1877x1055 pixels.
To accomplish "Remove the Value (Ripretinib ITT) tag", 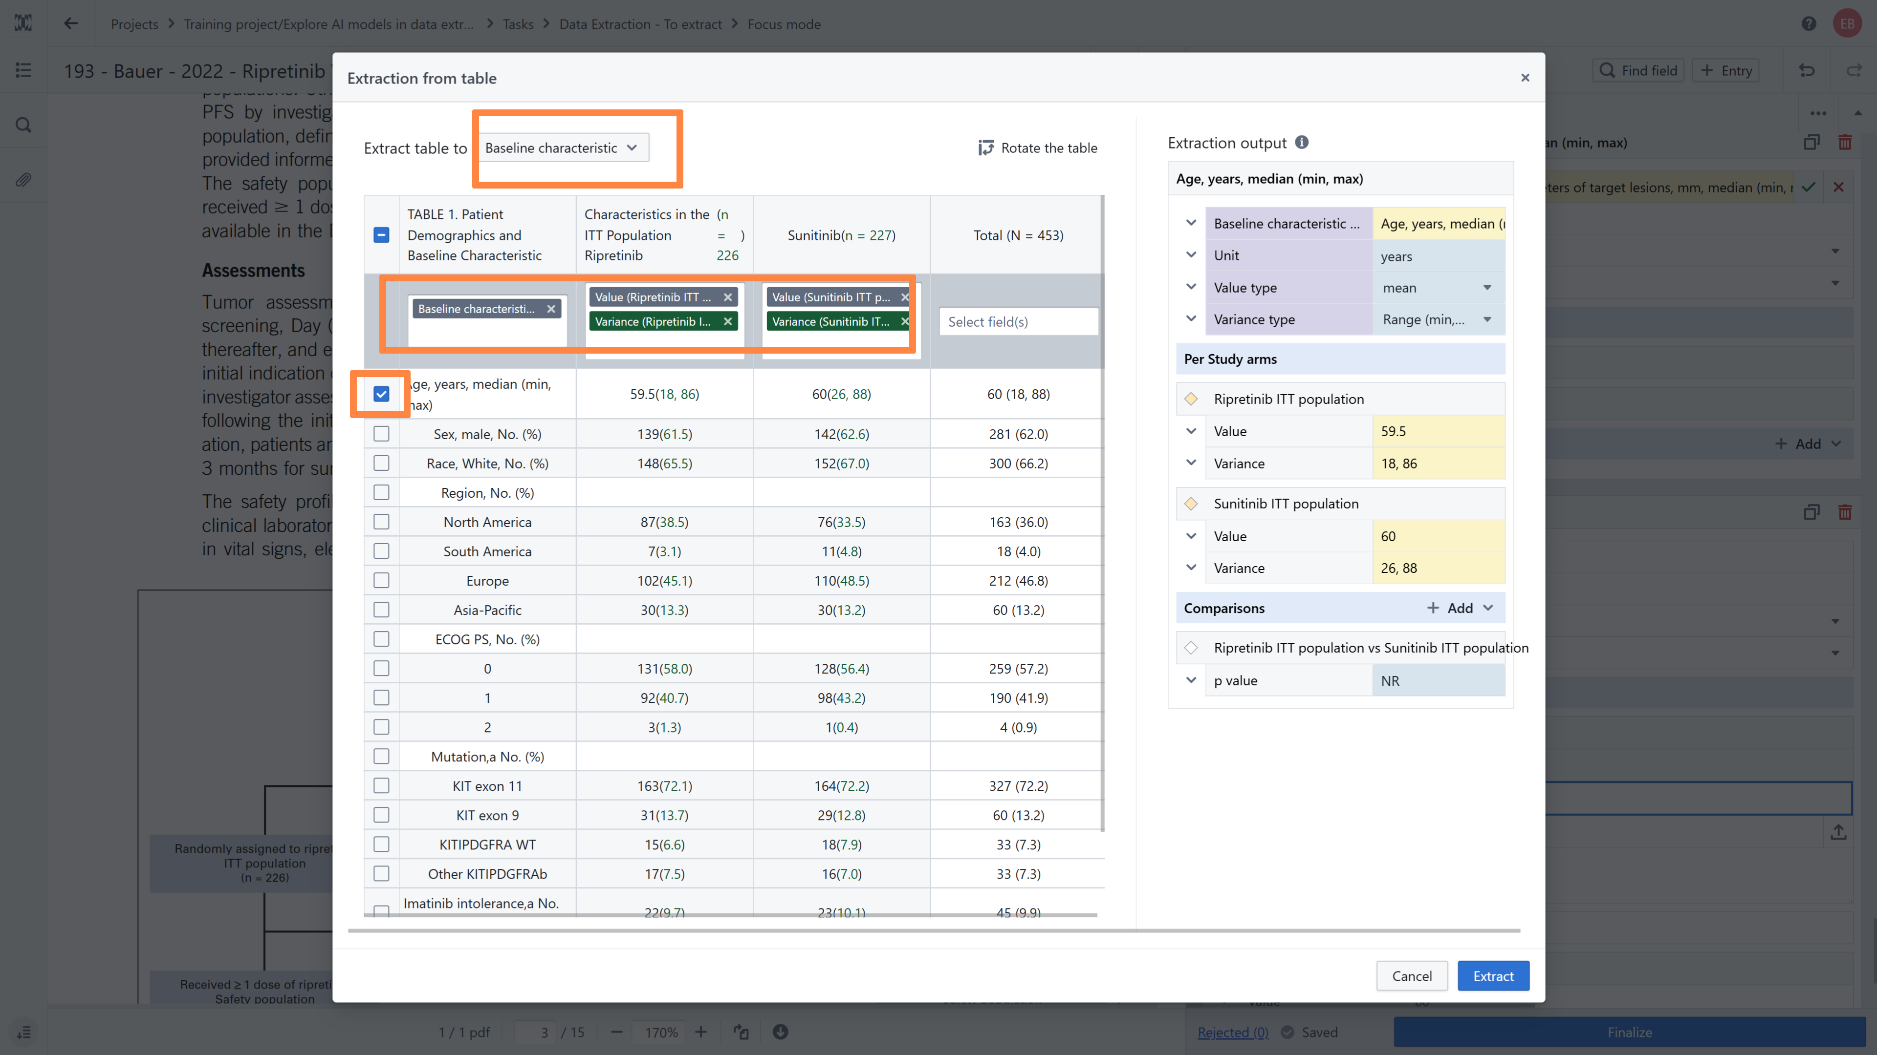I will (x=727, y=297).
